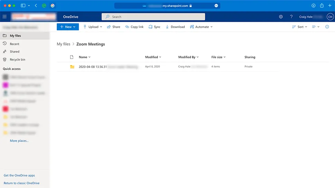Open the view layout switcher dropdown
This screenshot has height=188, width=335.
point(316,27)
